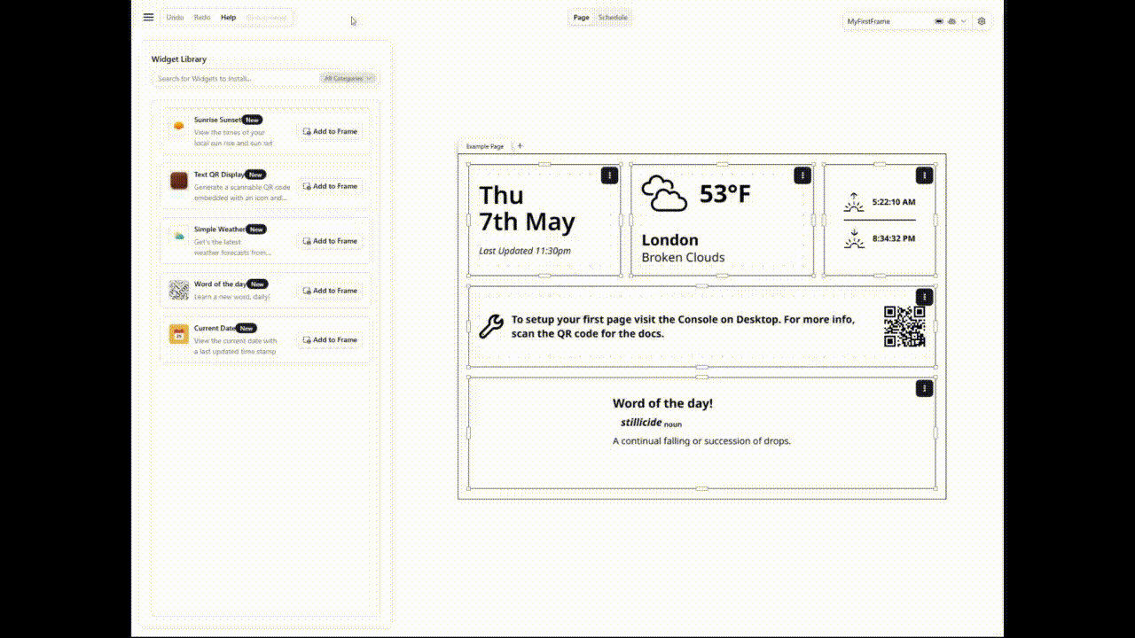Click the cloud sync icon in frame selector
The height and width of the screenshot is (638, 1135).
[951, 21]
